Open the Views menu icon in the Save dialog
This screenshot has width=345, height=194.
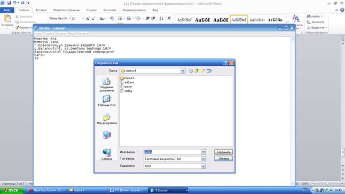tap(209, 71)
